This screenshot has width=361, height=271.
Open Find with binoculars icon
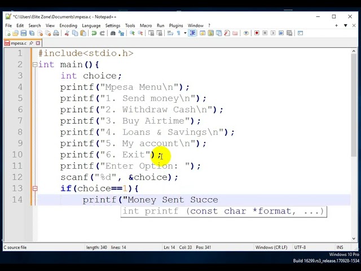coord(113,33)
